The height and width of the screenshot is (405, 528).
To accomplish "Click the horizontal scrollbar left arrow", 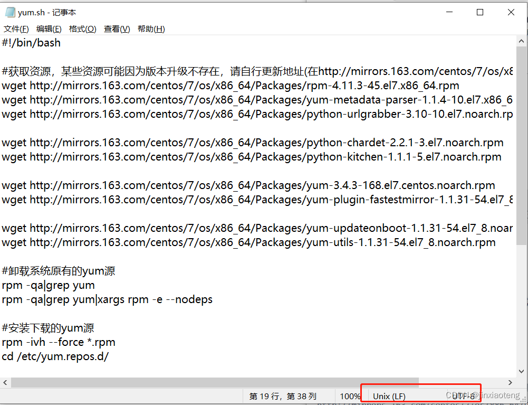I will pos(5,382).
